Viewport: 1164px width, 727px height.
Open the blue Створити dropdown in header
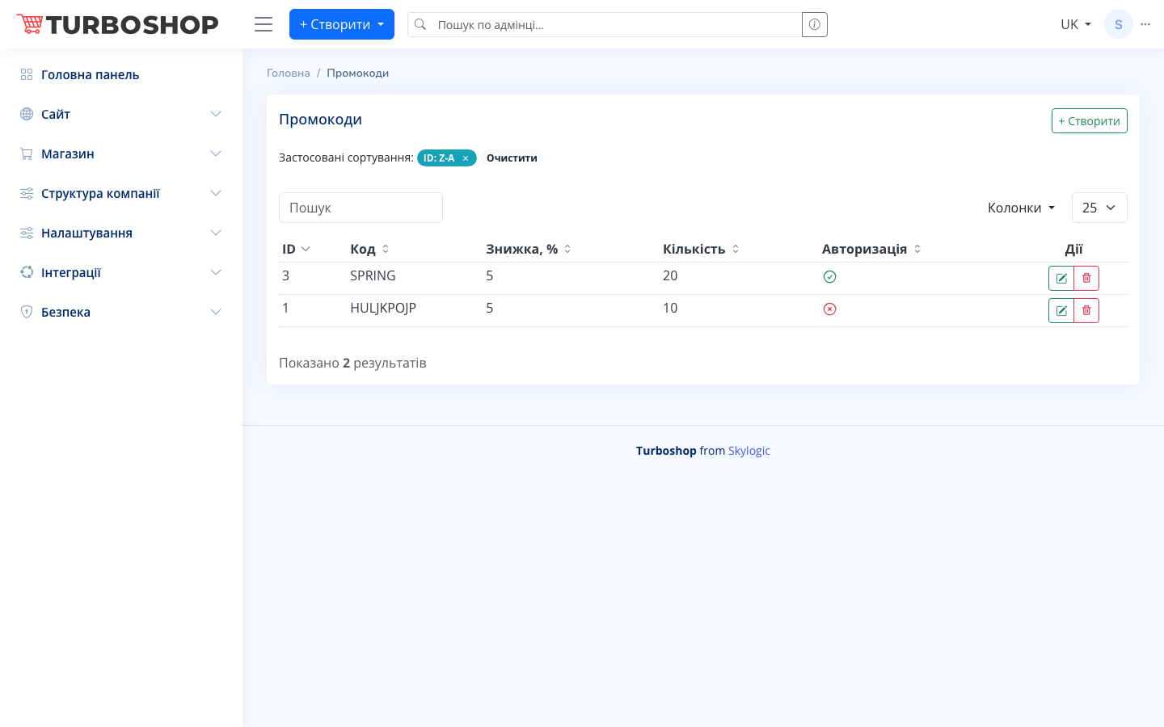tap(342, 24)
